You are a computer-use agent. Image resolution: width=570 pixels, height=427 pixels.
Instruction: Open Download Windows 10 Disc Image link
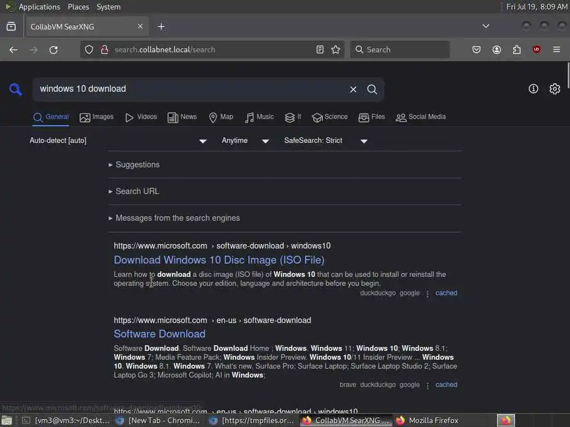click(x=219, y=260)
